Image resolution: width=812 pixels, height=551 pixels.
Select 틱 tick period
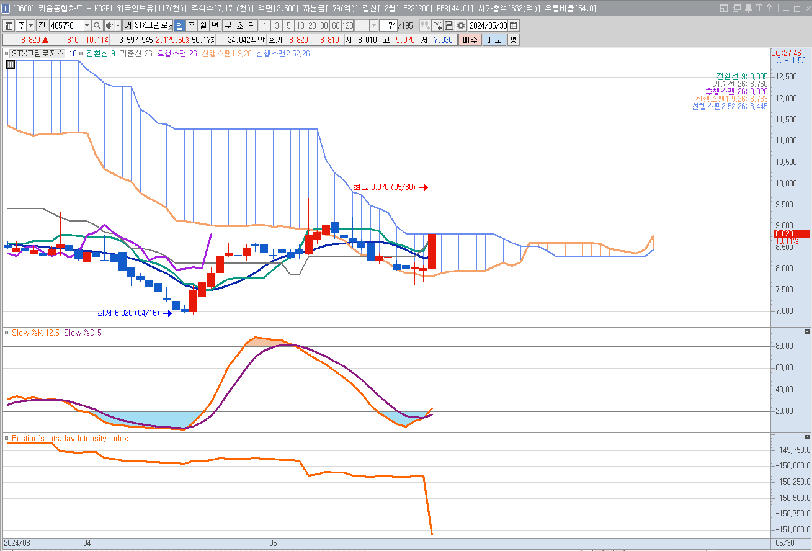click(x=251, y=25)
